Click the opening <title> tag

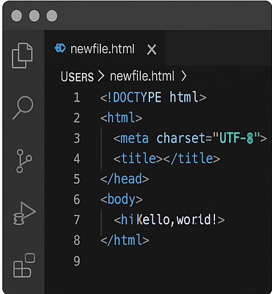point(138,158)
